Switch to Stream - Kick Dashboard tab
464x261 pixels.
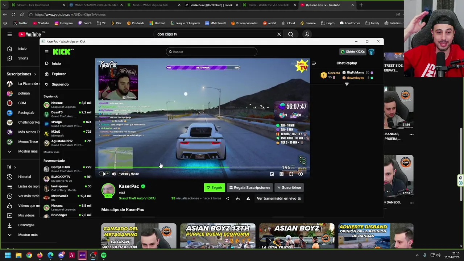[38, 5]
